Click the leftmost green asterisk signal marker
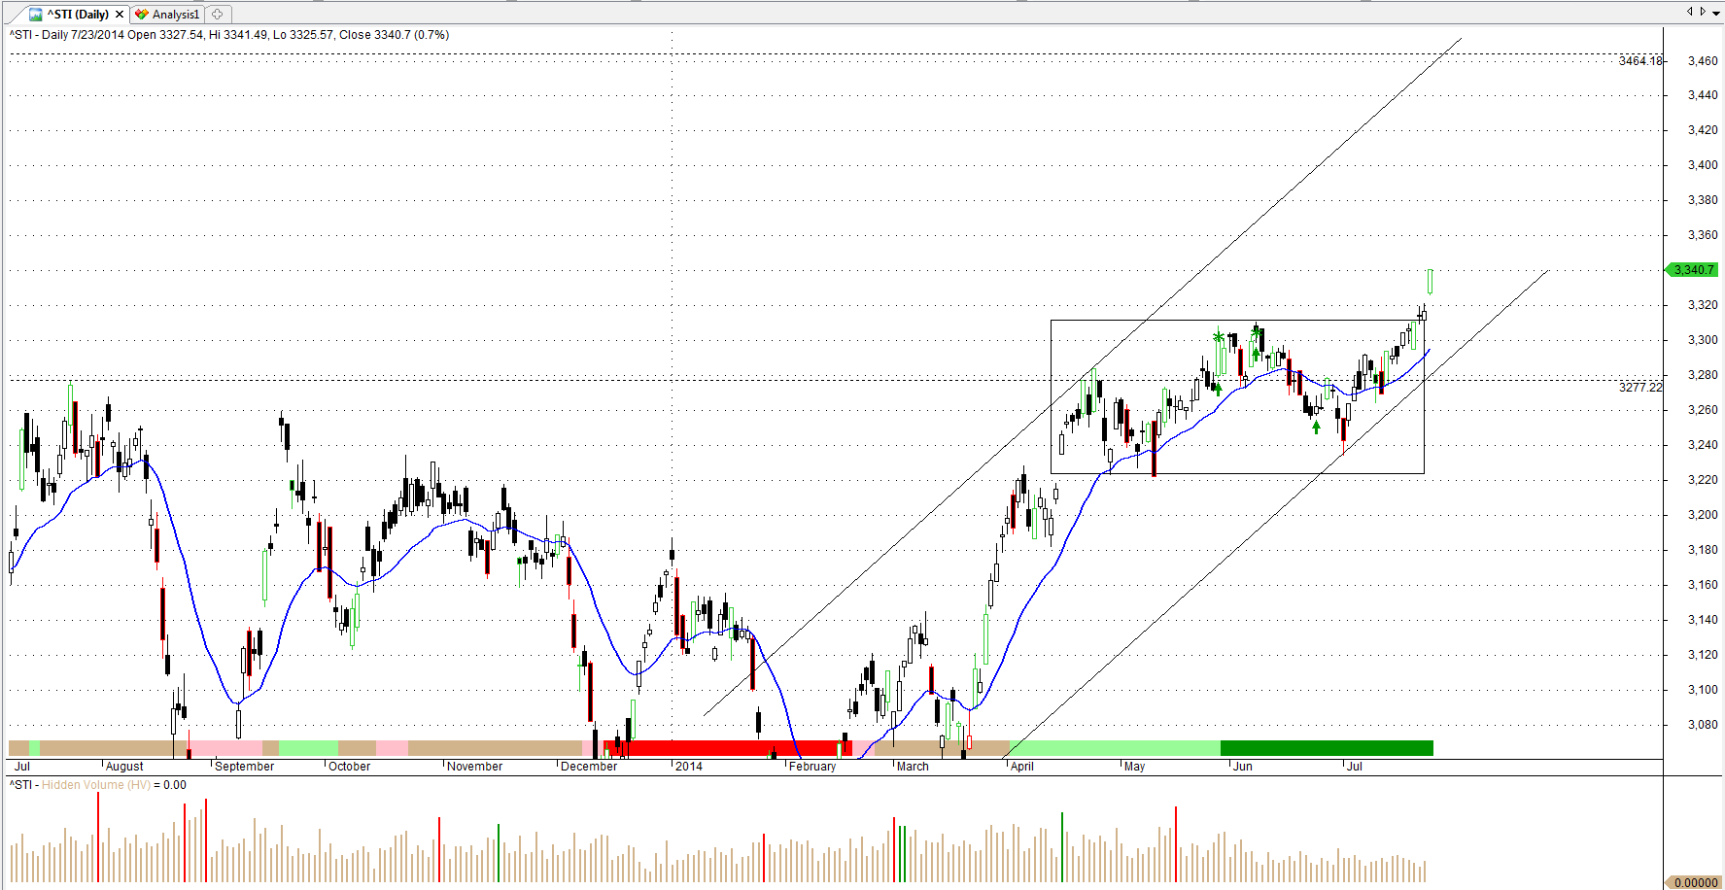Screen dimensions: 1725x890 coord(1218,337)
